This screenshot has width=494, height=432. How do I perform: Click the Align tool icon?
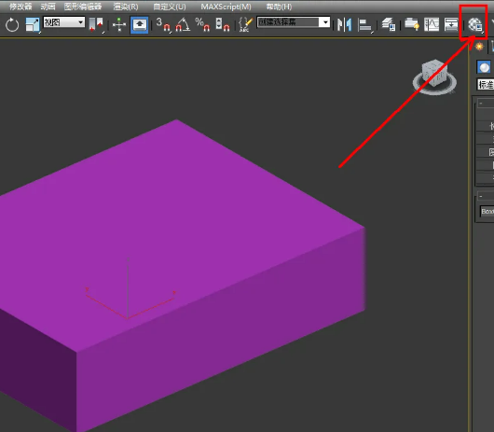click(364, 24)
